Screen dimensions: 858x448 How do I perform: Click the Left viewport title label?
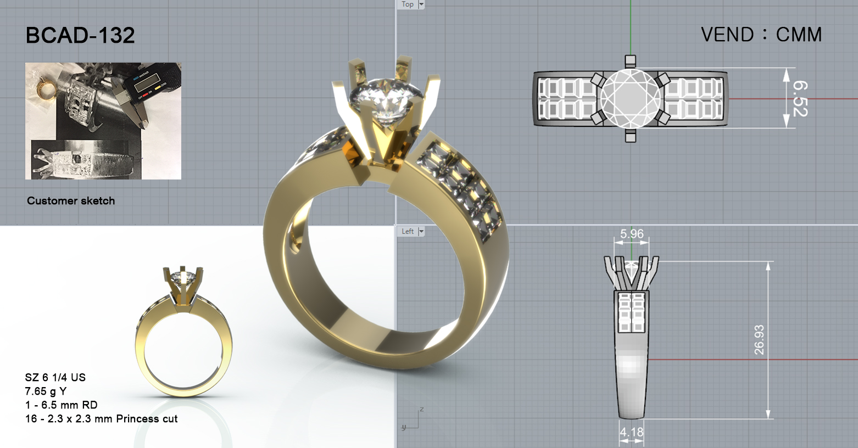[408, 232]
